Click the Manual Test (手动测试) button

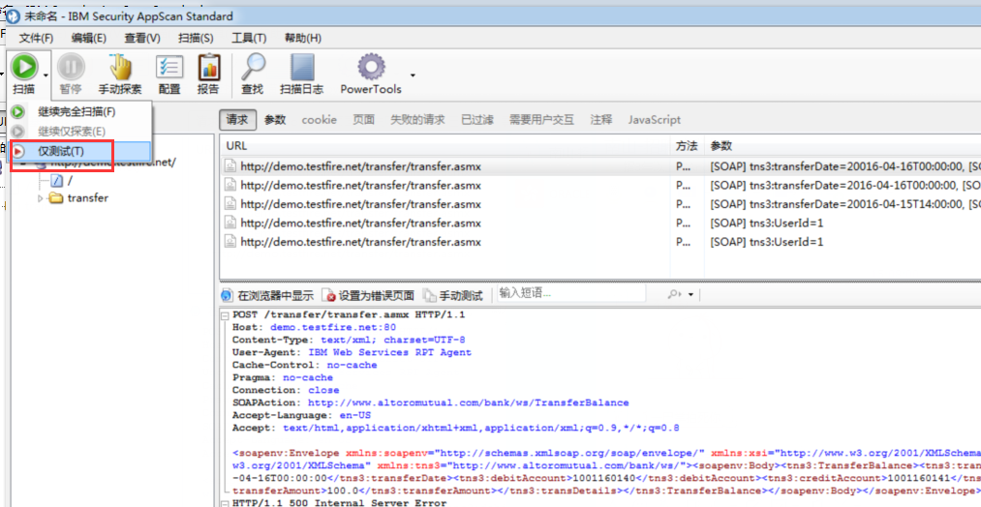click(x=453, y=294)
